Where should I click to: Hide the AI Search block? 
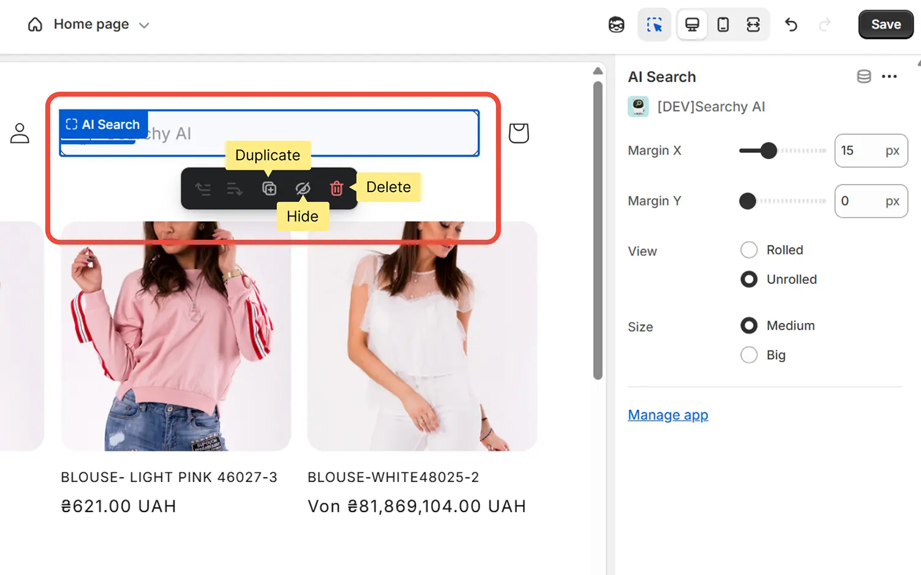(x=303, y=188)
